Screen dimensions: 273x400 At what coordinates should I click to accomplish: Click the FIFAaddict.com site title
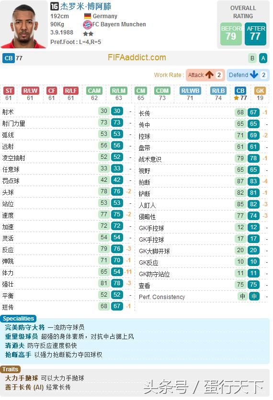(137, 57)
